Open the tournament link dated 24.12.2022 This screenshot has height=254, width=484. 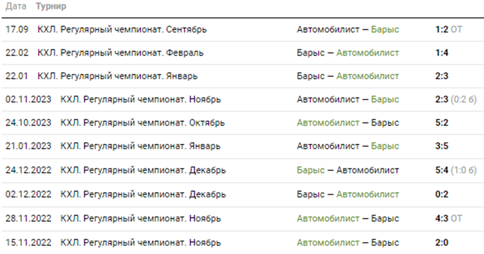143,170
